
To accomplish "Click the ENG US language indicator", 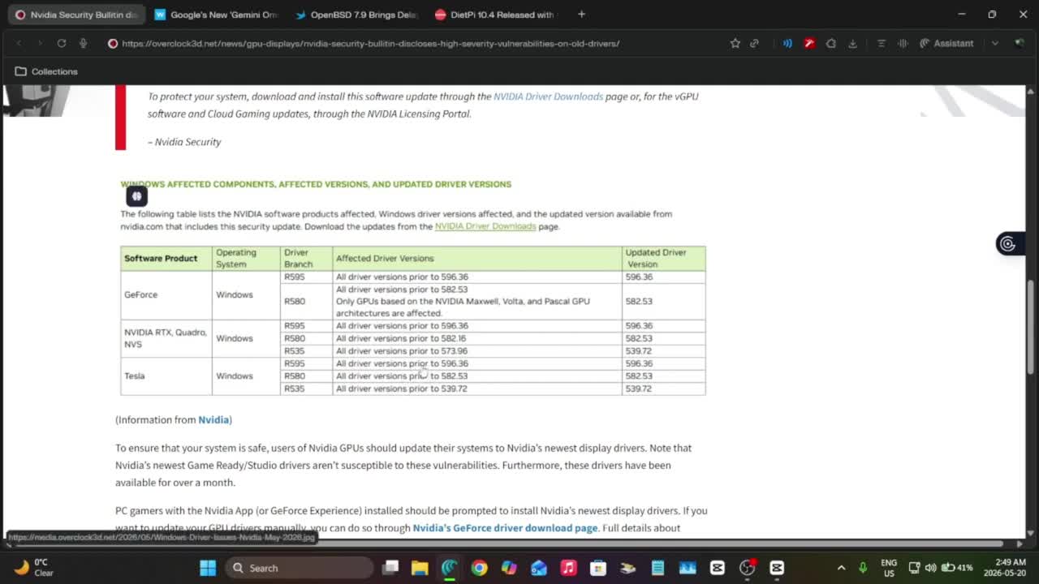I will (x=889, y=568).
